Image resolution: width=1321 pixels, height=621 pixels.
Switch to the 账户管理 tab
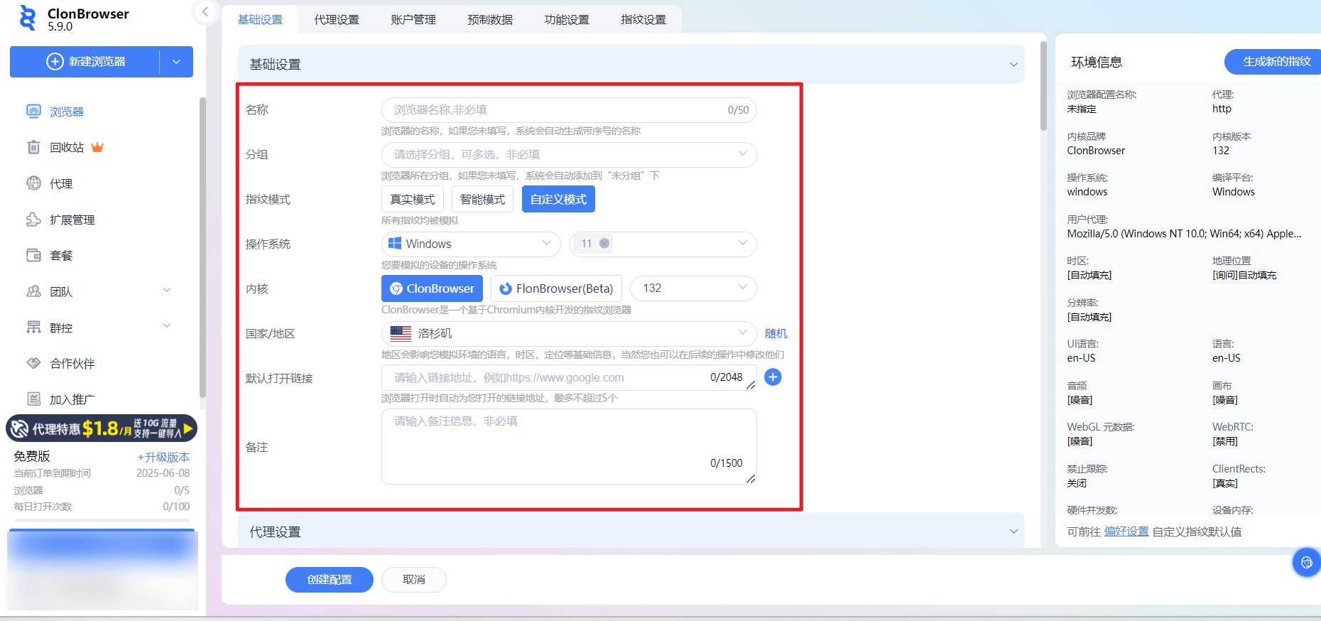[x=413, y=19]
